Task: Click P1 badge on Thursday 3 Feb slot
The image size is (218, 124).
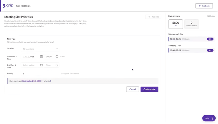Action: click(x=210, y=51)
